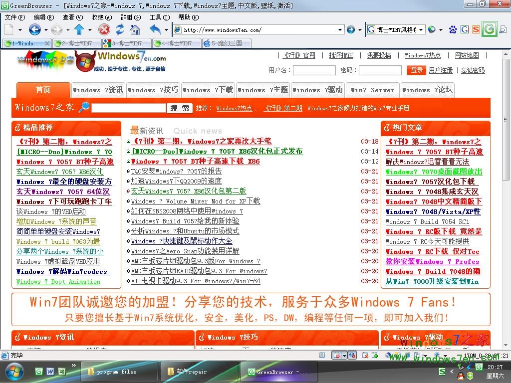The image size is (511, 383).
Task: Click the 用户名 username input field
Action: coord(314,70)
